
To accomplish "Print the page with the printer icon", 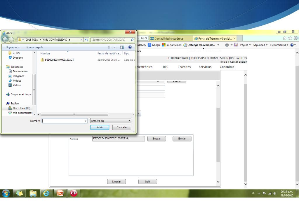I will (x=227, y=45).
